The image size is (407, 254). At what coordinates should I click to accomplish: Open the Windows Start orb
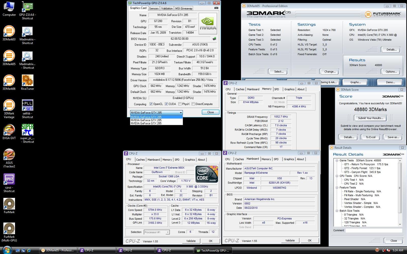7,250
